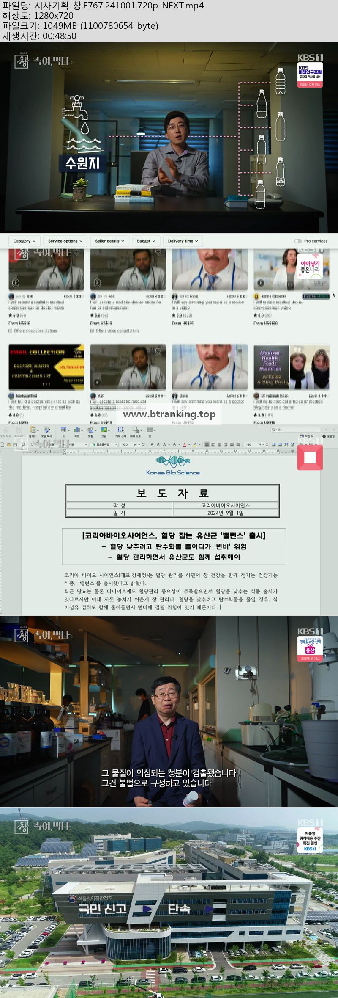Toggle the Pro services switch
Image resolution: width=338 pixels, height=998 pixels.
point(298,241)
